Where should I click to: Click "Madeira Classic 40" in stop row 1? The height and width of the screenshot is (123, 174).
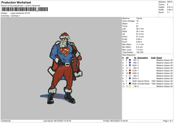(x=164, y=60)
